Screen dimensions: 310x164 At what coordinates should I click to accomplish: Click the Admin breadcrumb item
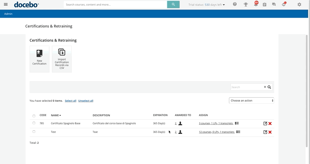click(8, 14)
